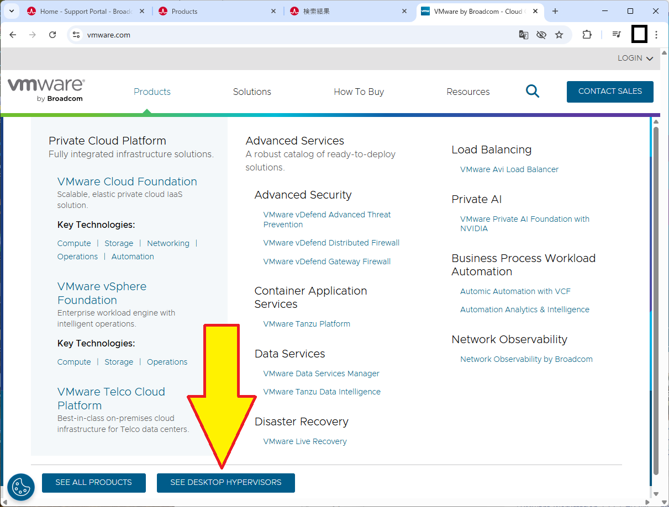This screenshot has width=669, height=507.
Task: Toggle the tracking protection eye icon
Action: pos(541,35)
